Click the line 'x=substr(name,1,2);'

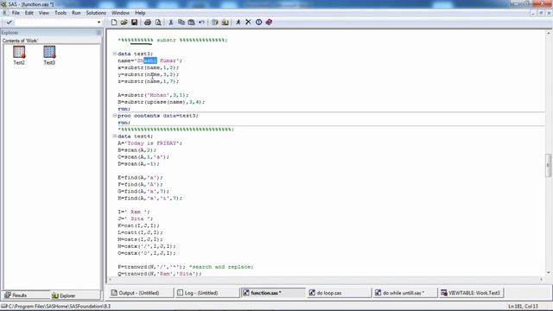(149, 67)
